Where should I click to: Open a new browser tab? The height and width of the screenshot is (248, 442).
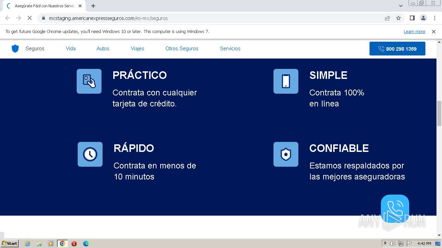coord(93,6)
